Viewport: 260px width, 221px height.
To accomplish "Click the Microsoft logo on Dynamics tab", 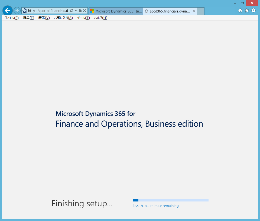I will tap(92, 11).
